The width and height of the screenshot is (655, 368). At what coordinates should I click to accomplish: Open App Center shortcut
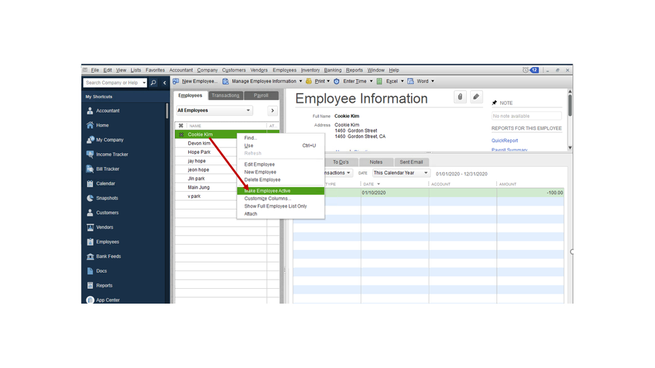coord(108,300)
